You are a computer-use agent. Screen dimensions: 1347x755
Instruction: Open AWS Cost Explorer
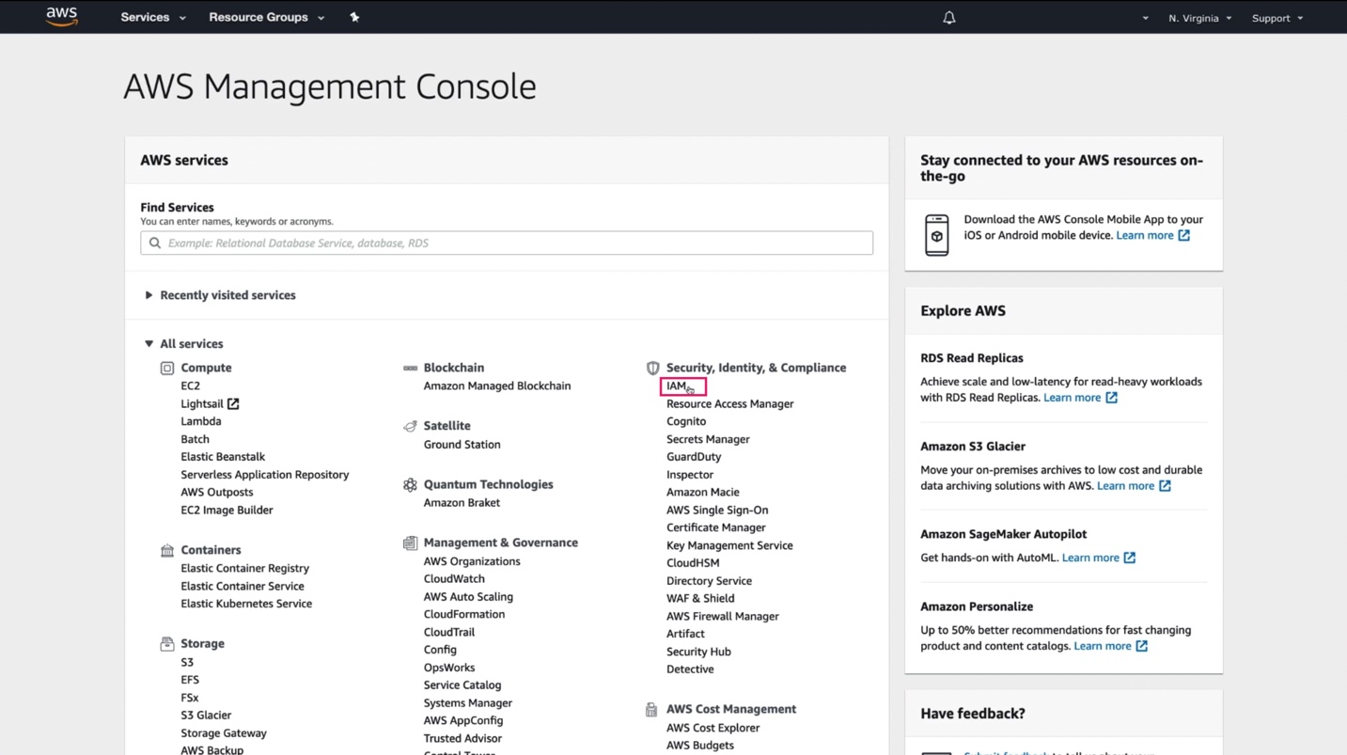point(713,728)
